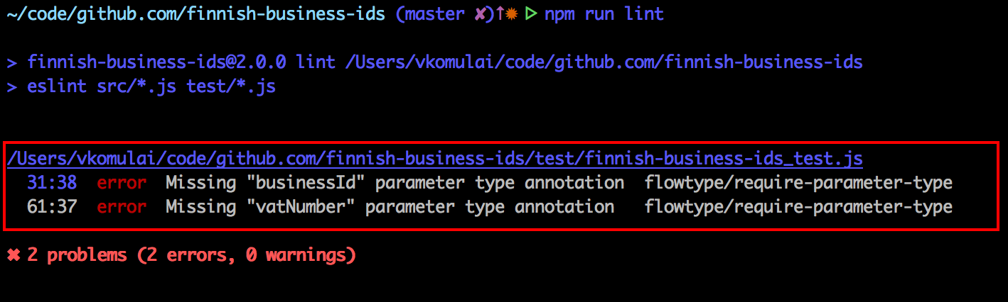Click the red cross problems icon
The height and width of the screenshot is (302, 1008).
(x=14, y=255)
